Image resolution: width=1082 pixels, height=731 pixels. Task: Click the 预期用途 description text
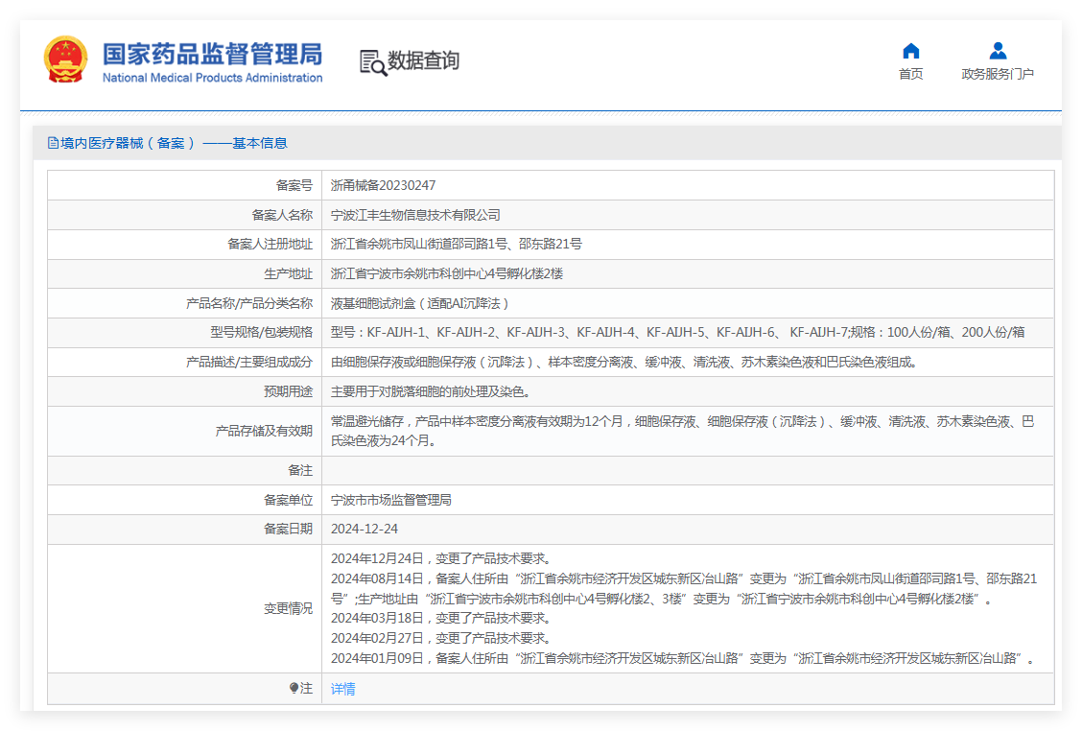click(432, 391)
